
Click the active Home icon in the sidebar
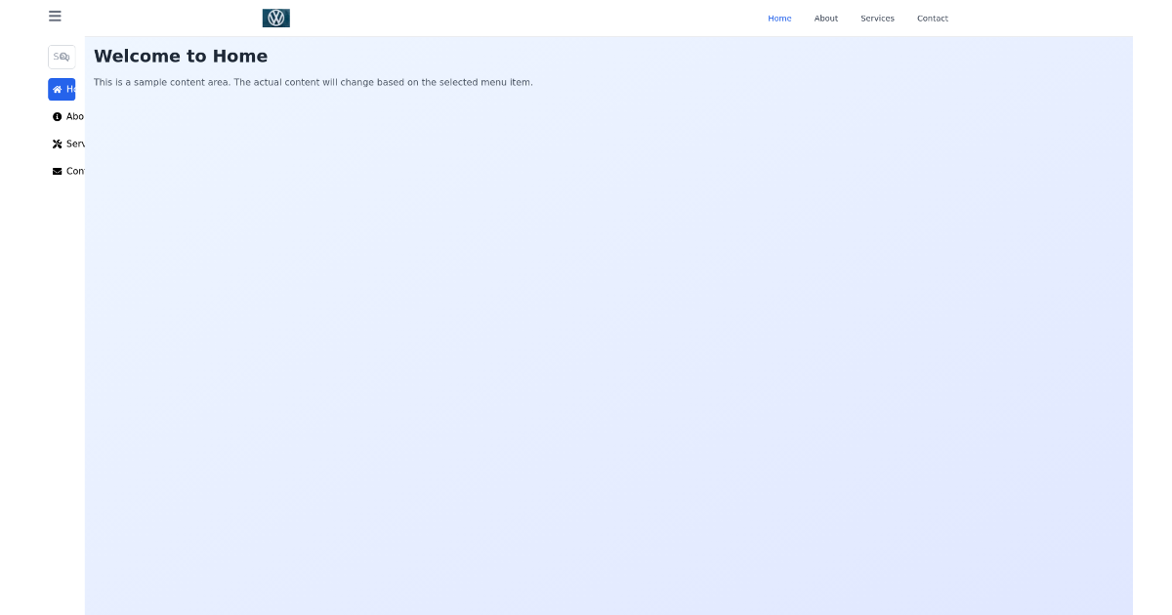pyautogui.click(x=58, y=89)
